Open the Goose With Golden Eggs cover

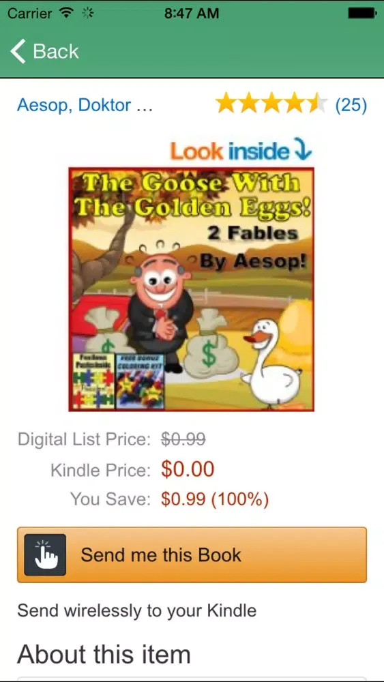coord(192,289)
